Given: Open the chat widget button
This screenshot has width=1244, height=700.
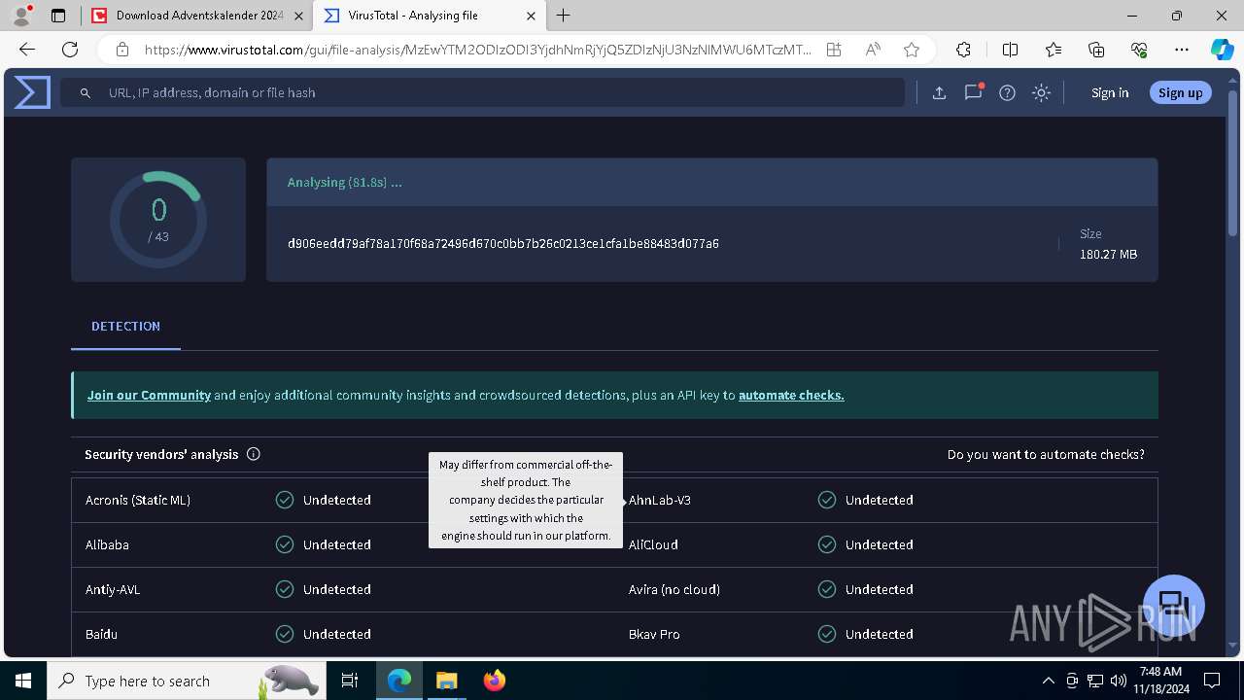Looking at the screenshot, I should (1174, 605).
